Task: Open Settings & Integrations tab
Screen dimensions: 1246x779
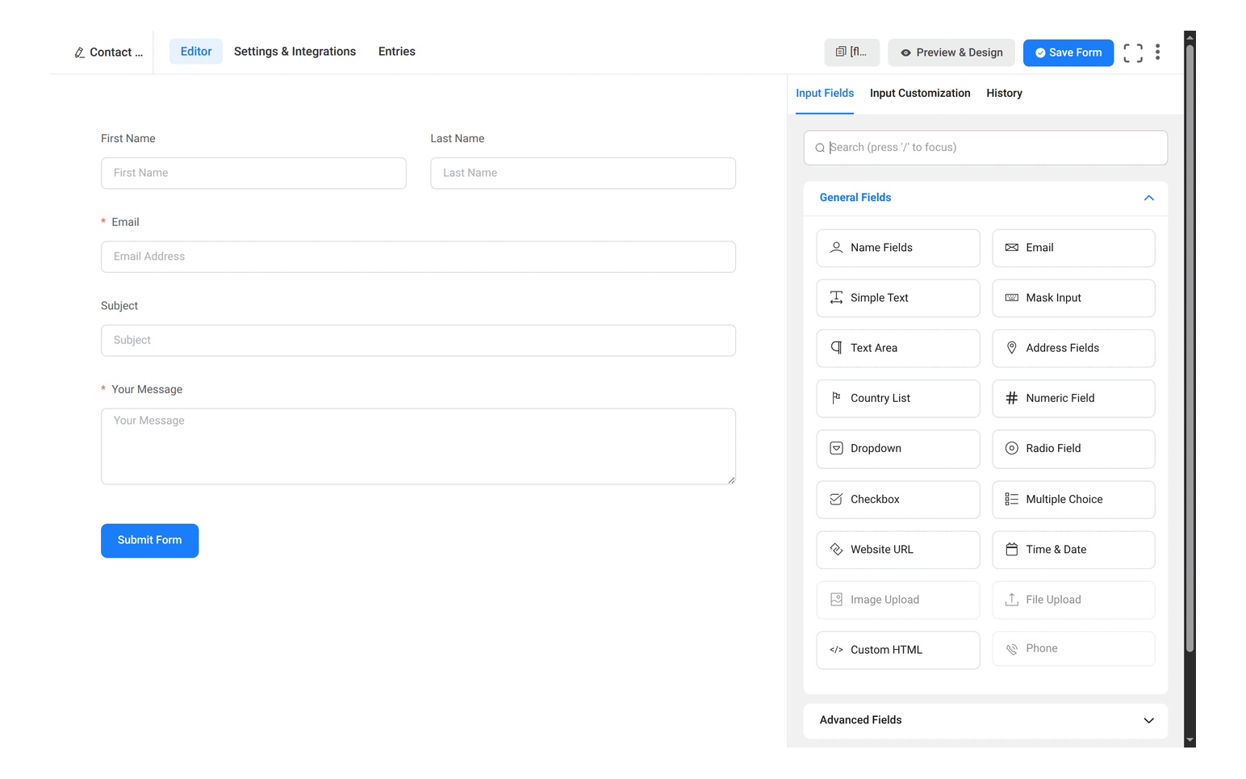Action: 295,52
